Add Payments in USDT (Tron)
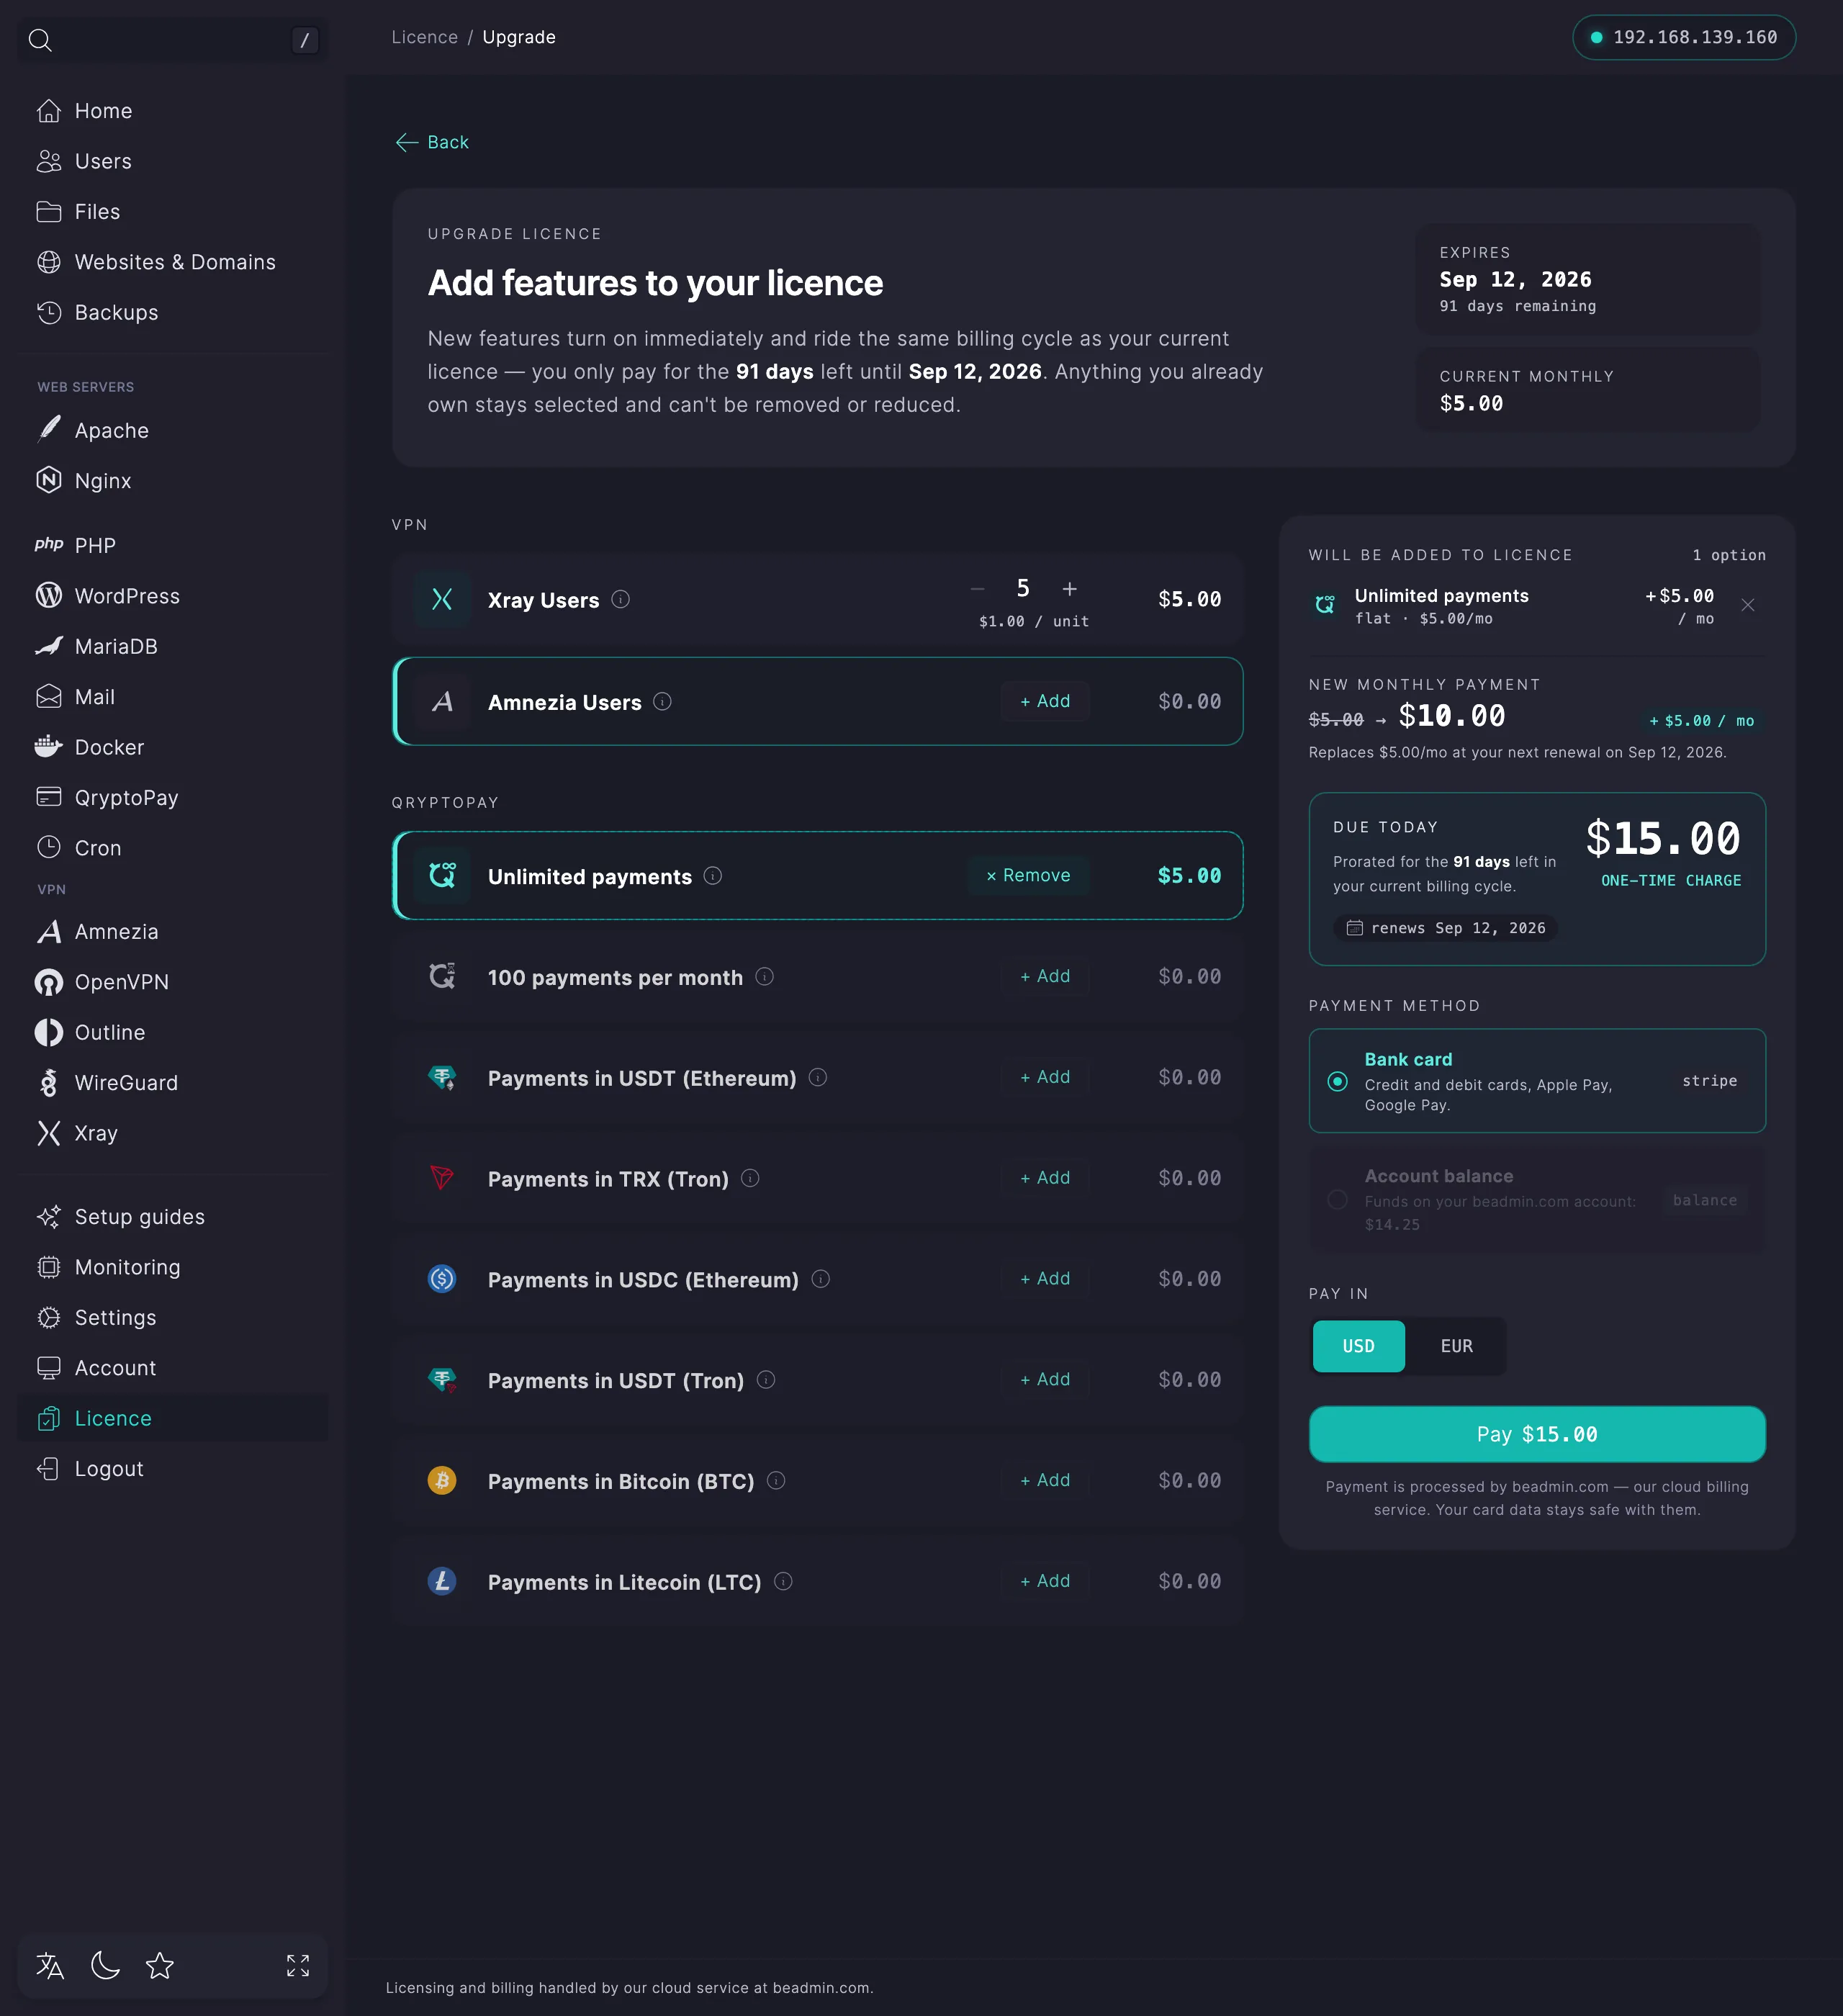 [x=1045, y=1380]
